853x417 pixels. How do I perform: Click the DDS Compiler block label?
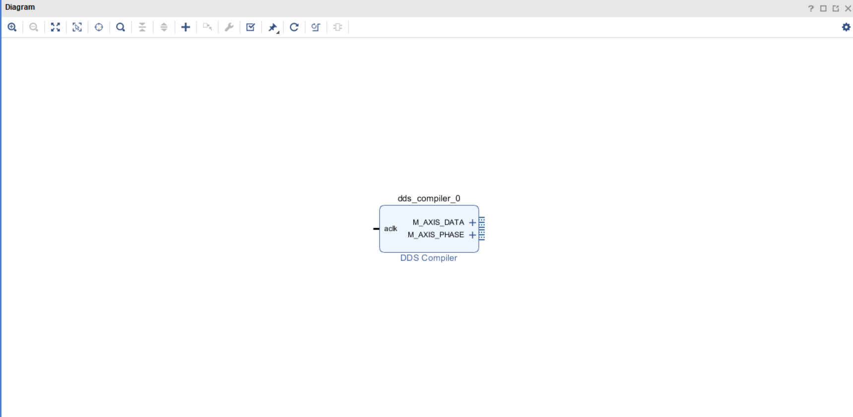(x=429, y=258)
